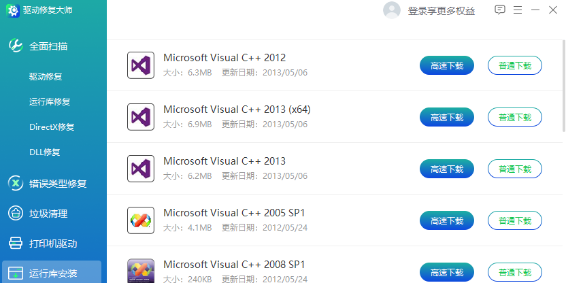Open 运行库修复 sidebar item
Image resolution: width=566 pixels, height=283 pixels.
point(50,102)
